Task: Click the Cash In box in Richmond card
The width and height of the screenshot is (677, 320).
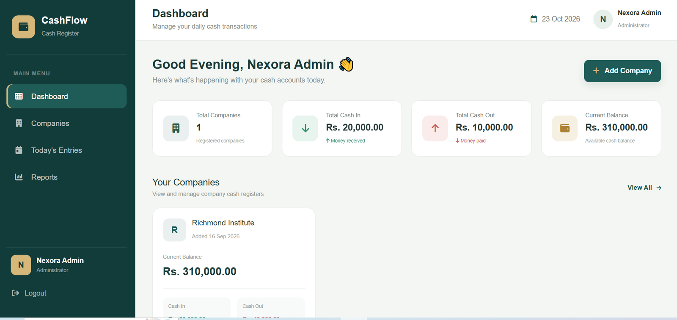Action: coord(197,309)
